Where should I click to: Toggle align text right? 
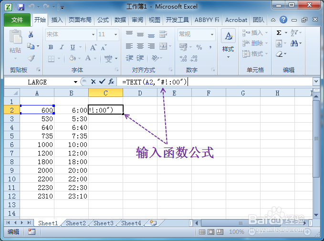(151, 46)
